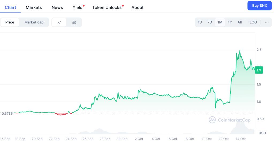Open the three-dot more options menu
The height and width of the screenshot is (144, 274).
click(x=267, y=22)
